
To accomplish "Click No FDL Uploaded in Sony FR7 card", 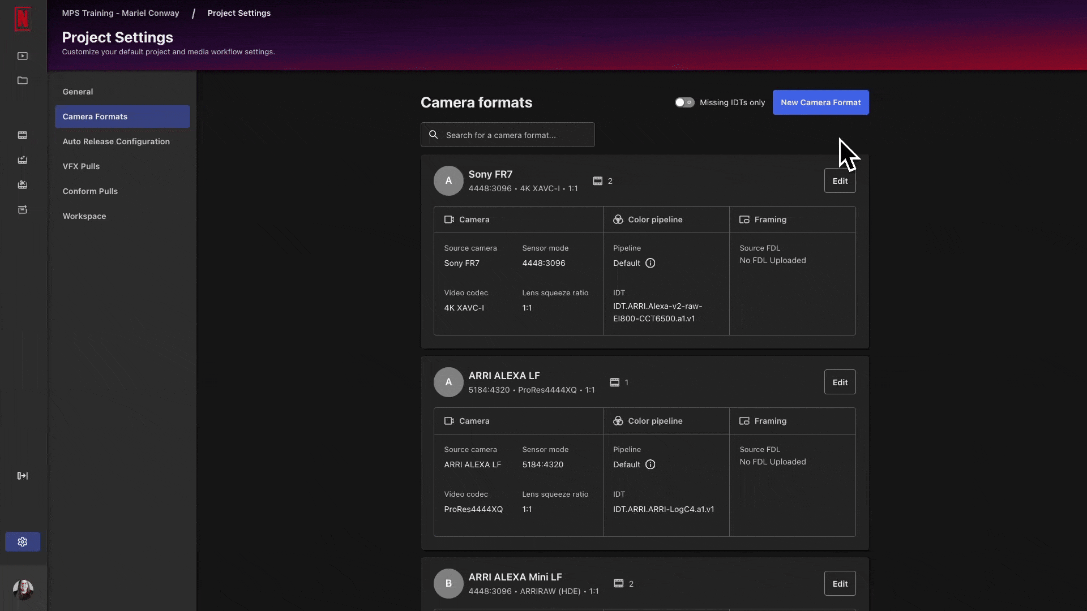I will pyautogui.click(x=773, y=260).
